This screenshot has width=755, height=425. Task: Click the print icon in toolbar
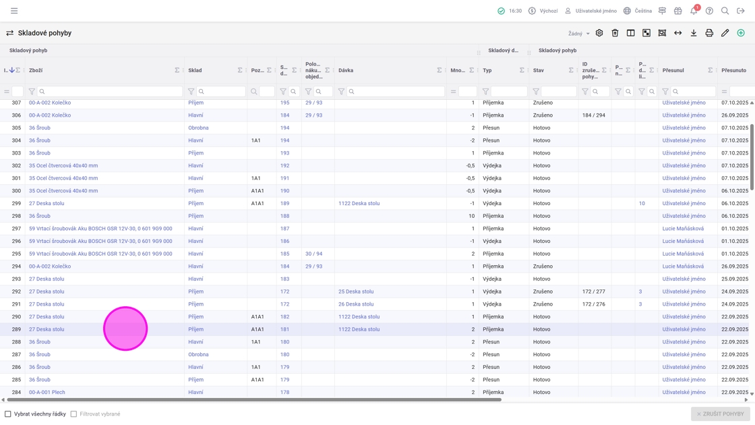pyautogui.click(x=709, y=33)
